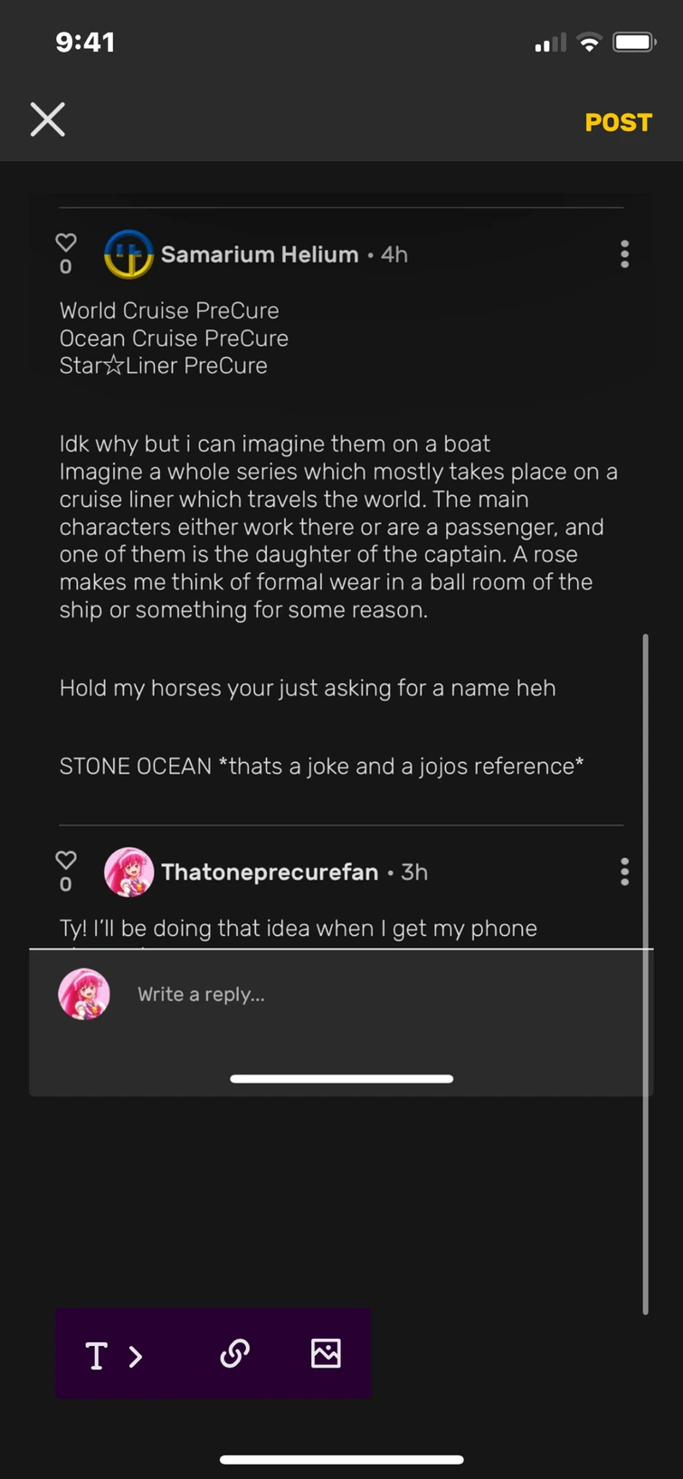Image resolution: width=683 pixels, height=1479 pixels.
Task: Open options menu for Samarium Helium's comment
Action: 624,254
